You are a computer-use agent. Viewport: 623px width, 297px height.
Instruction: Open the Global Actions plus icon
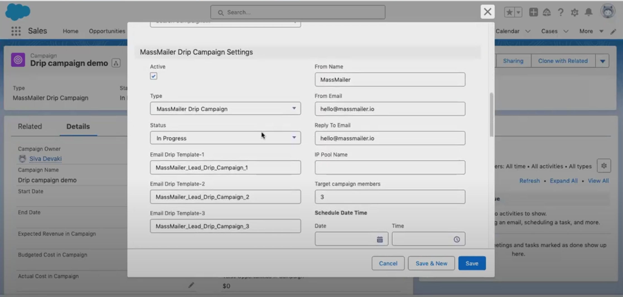click(x=533, y=12)
